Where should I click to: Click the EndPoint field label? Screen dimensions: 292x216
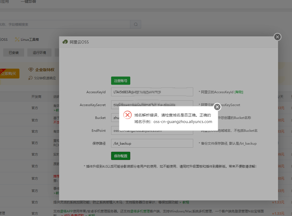click(x=99, y=131)
